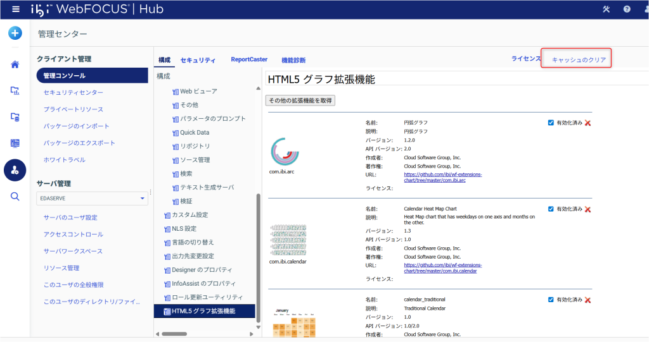The image size is (649, 342).
Task: Click the tree panel vertical scrollbar
Action: [x=258, y=253]
